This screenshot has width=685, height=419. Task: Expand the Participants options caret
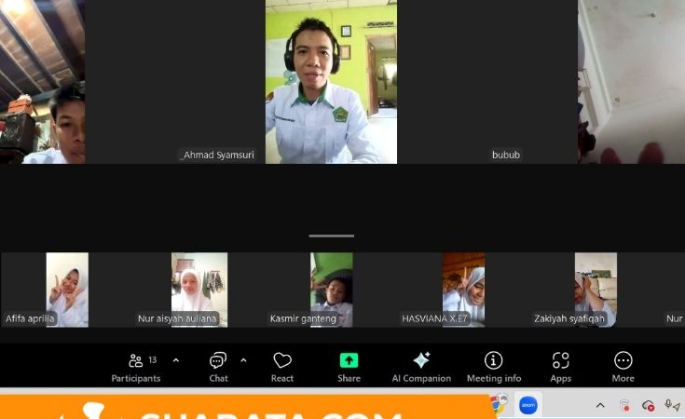click(176, 360)
